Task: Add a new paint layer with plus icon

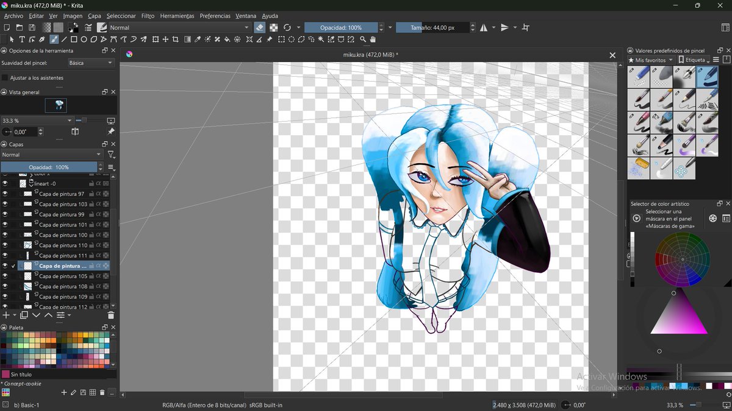Action: [6, 315]
